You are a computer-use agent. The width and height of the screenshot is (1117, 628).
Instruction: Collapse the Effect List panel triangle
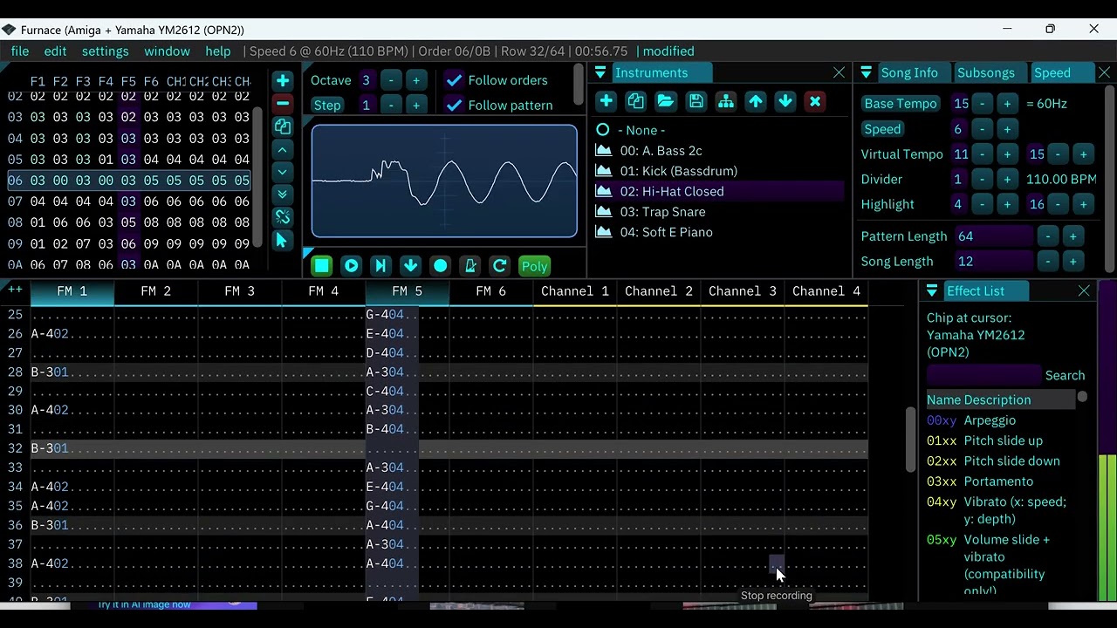tap(932, 290)
